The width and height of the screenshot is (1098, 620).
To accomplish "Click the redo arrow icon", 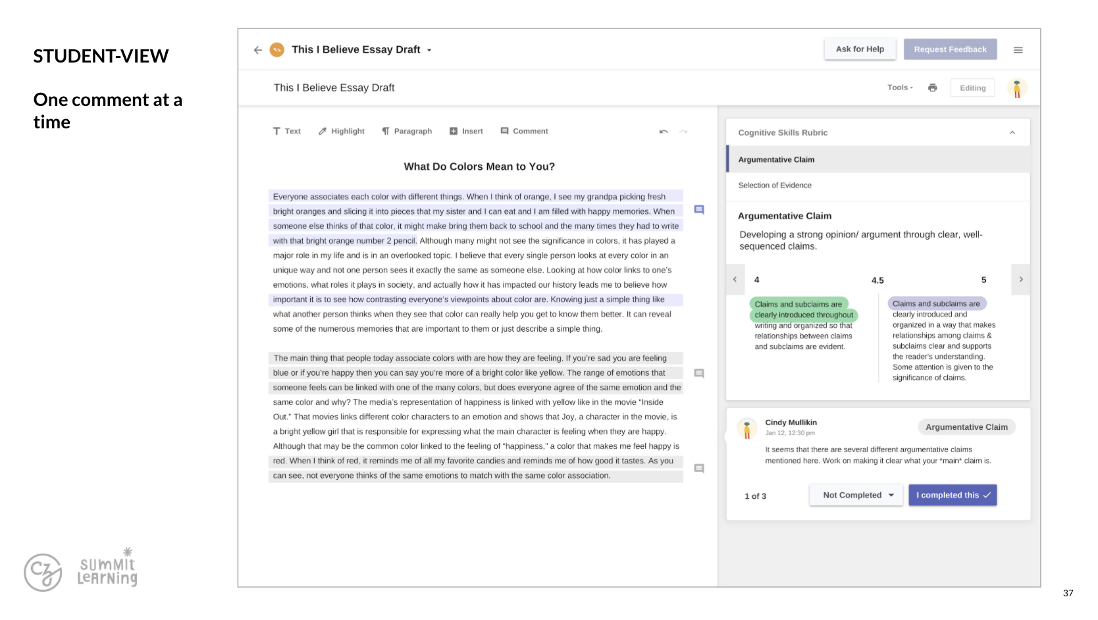I will [x=683, y=132].
